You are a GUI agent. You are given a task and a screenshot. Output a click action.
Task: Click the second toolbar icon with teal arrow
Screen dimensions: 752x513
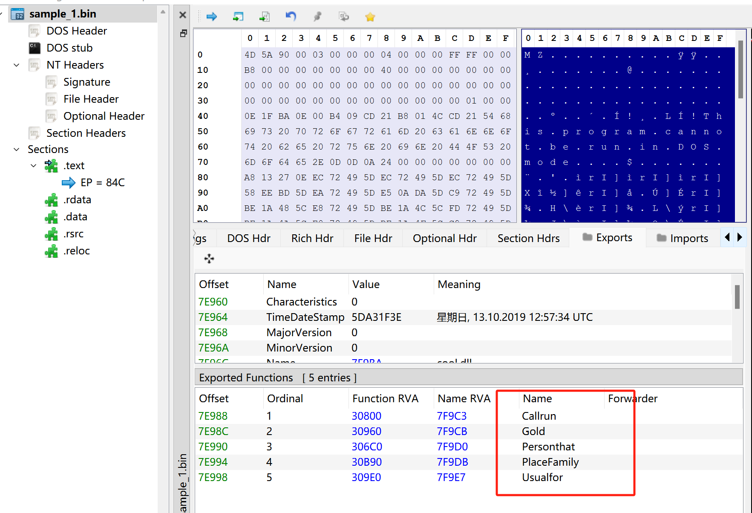pyautogui.click(x=238, y=17)
